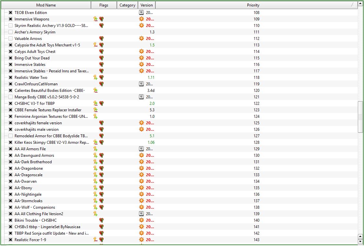Click the orange version icon for AA-Ebony

[141, 188]
